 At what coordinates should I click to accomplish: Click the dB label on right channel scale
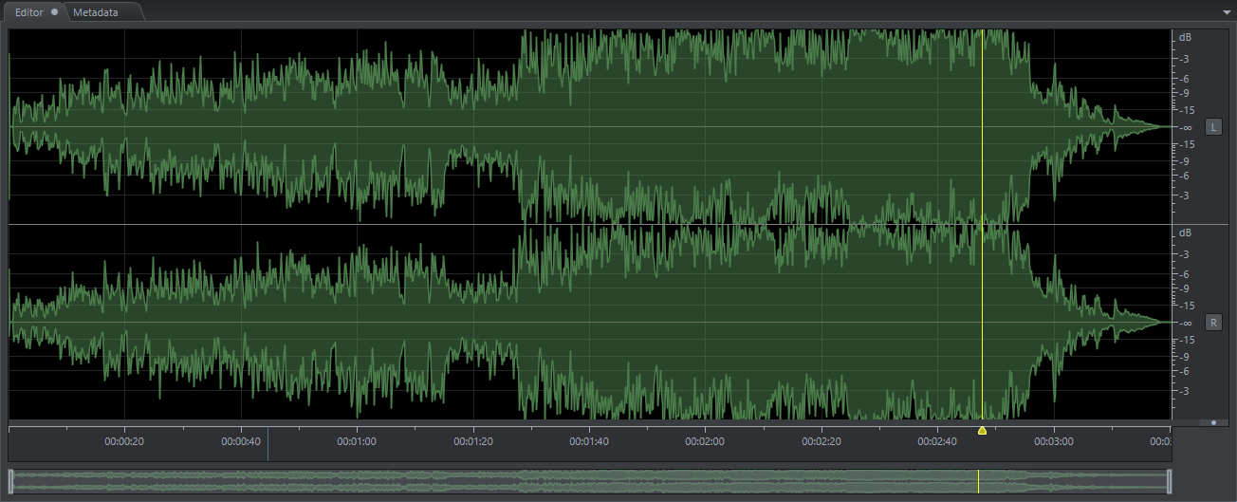coord(1185,232)
